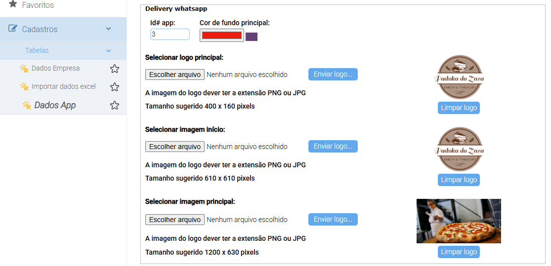Click the pizza image thumbnail
551x266 pixels.
point(459,221)
